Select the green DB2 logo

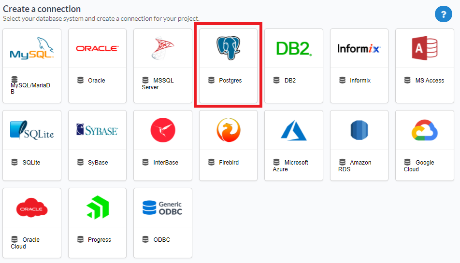293,48
